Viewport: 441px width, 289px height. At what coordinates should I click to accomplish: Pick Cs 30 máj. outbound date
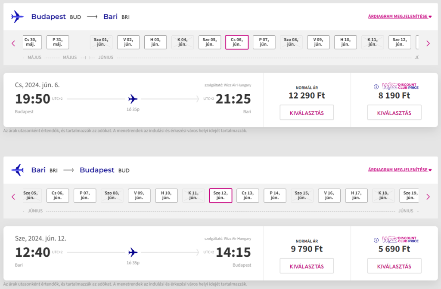pyautogui.click(x=31, y=42)
